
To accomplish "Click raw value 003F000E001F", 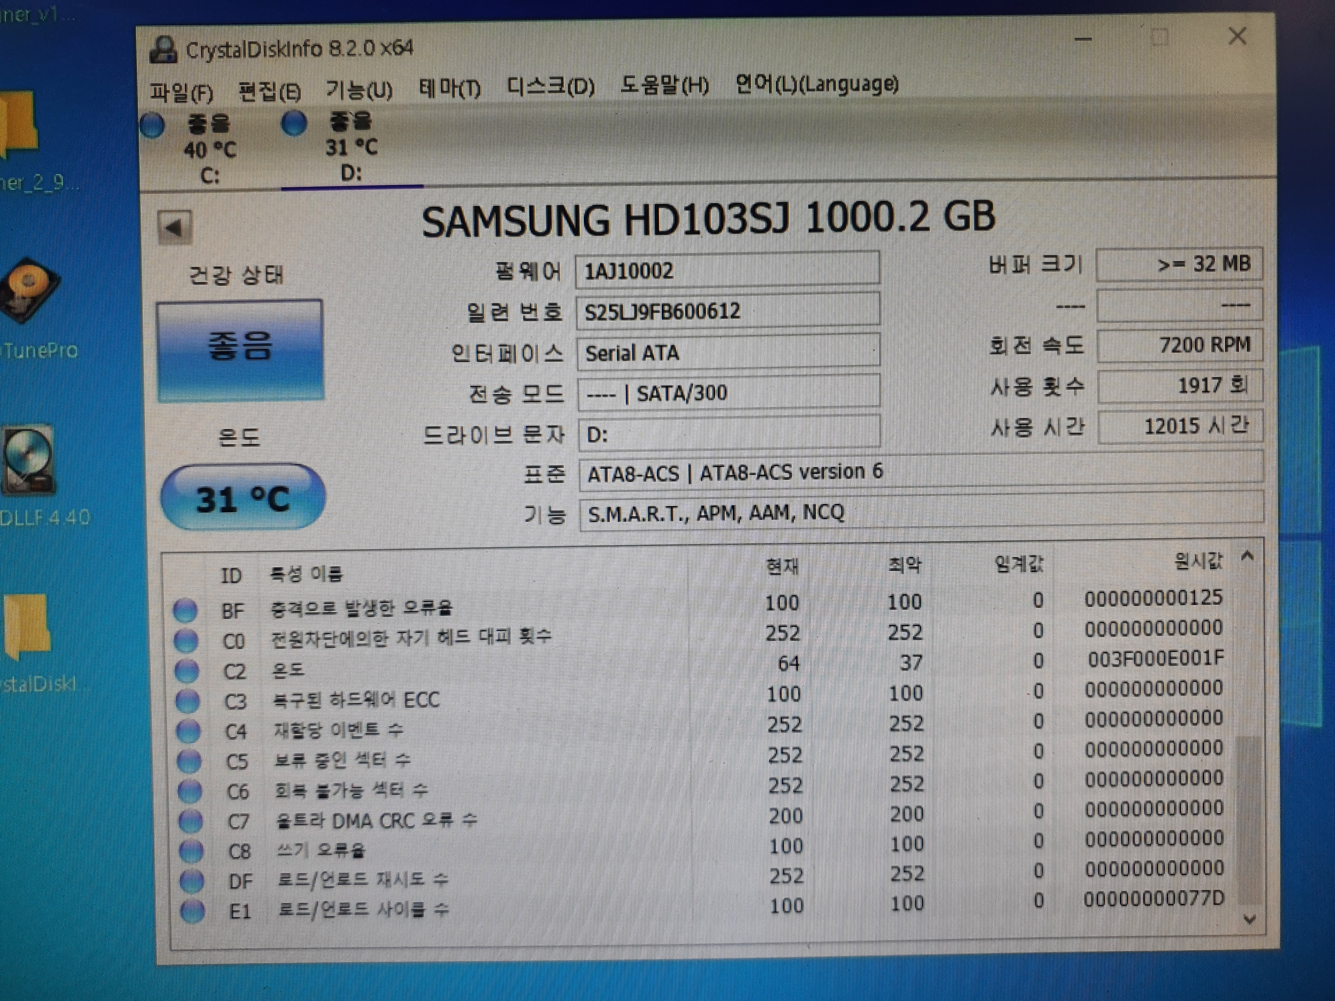I will (1156, 658).
